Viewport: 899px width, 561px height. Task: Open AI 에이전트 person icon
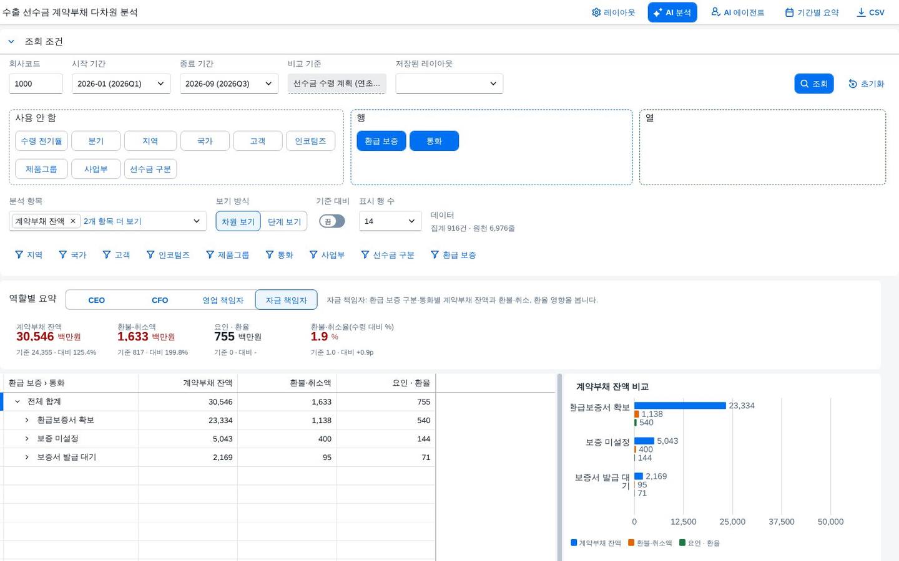point(715,12)
